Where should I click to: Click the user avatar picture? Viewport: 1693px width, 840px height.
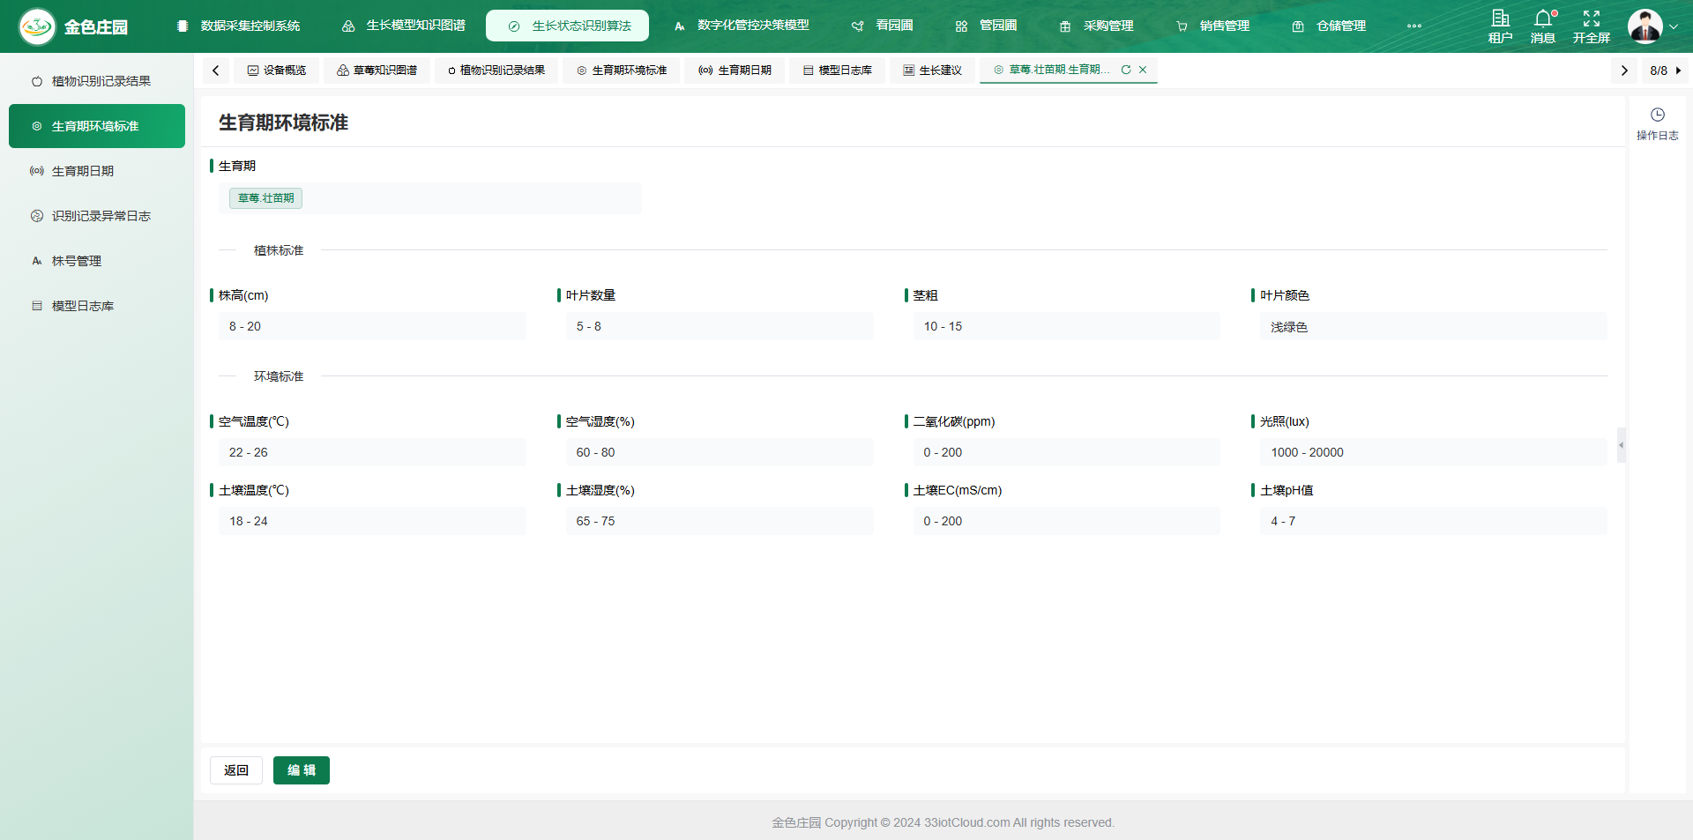(x=1645, y=26)
